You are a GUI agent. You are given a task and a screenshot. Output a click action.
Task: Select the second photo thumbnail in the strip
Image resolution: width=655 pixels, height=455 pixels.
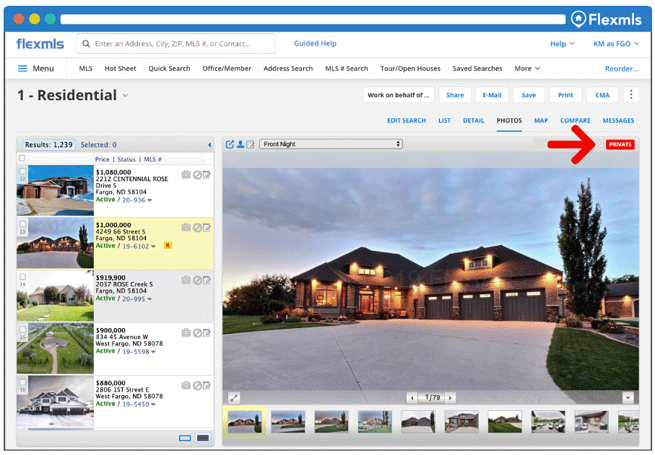(288, 421)
